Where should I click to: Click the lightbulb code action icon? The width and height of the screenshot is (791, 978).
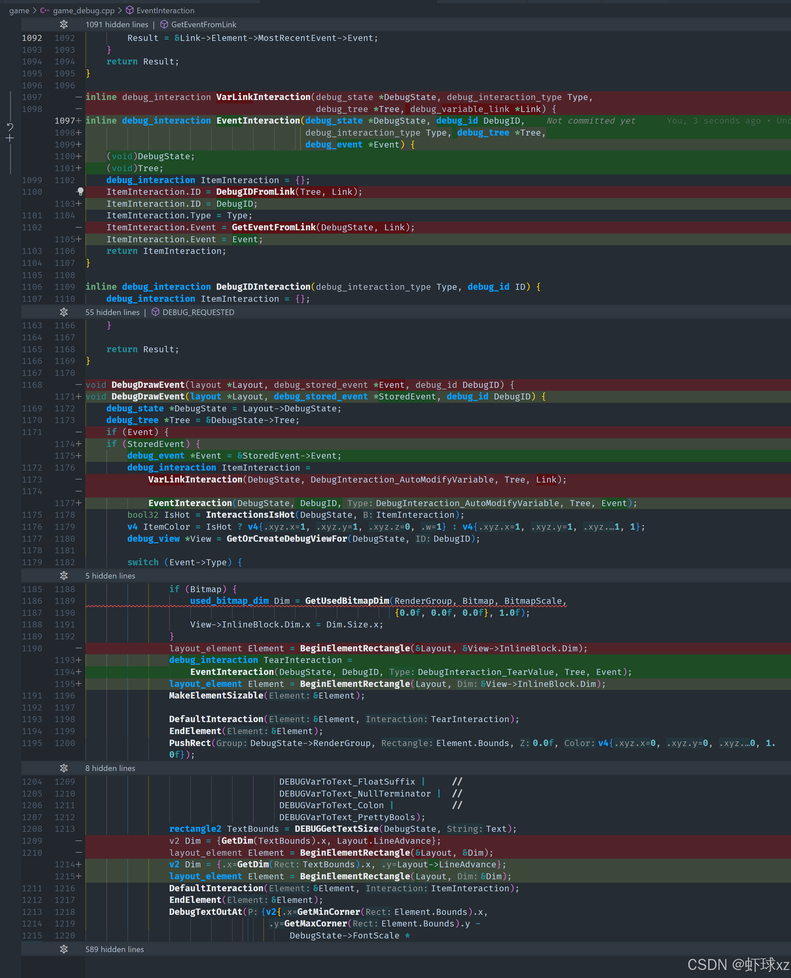pyautogui.click(x=80, y=191)
